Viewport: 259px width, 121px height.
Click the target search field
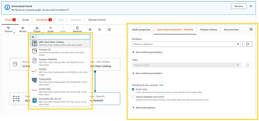[x=60, y=37]
